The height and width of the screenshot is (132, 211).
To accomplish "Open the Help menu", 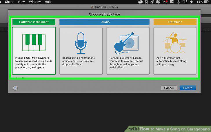I will 48,2.
